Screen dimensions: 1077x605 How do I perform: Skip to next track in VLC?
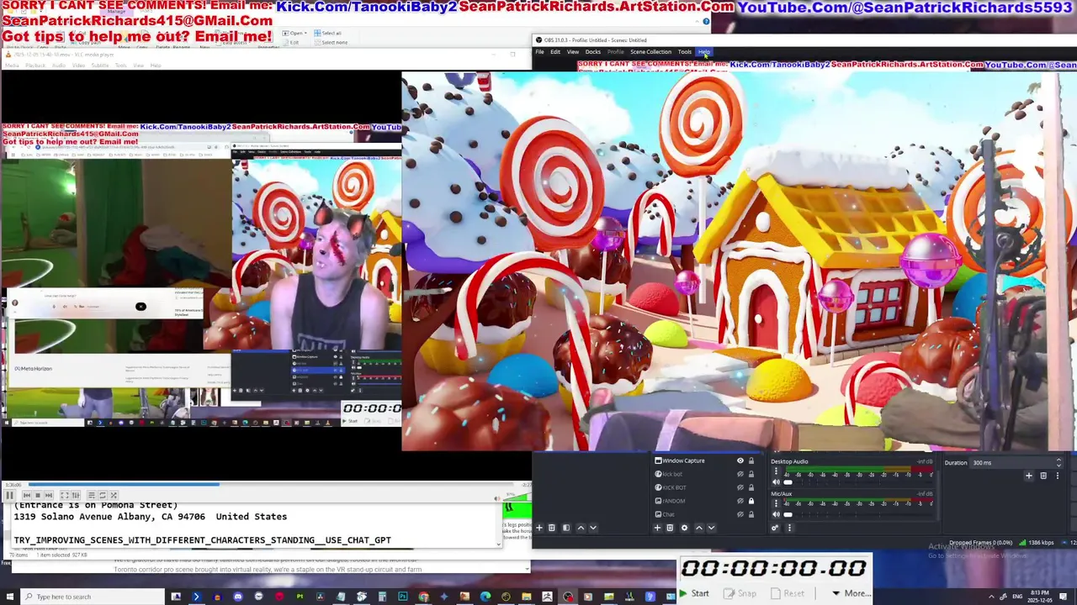point(49,495)
